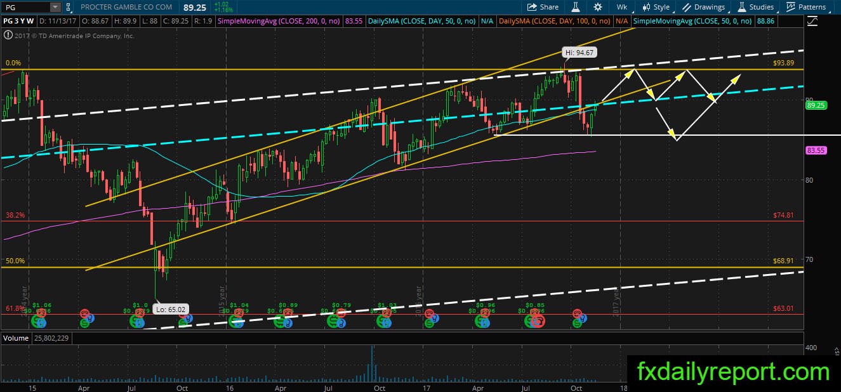The height and width of the screenshot is (392, 841).
Task: Open the flask icon beside Share
Action: [576, 7]
